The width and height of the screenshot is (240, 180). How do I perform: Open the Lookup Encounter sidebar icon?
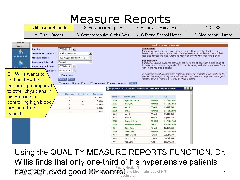click(x=21, y=63)
